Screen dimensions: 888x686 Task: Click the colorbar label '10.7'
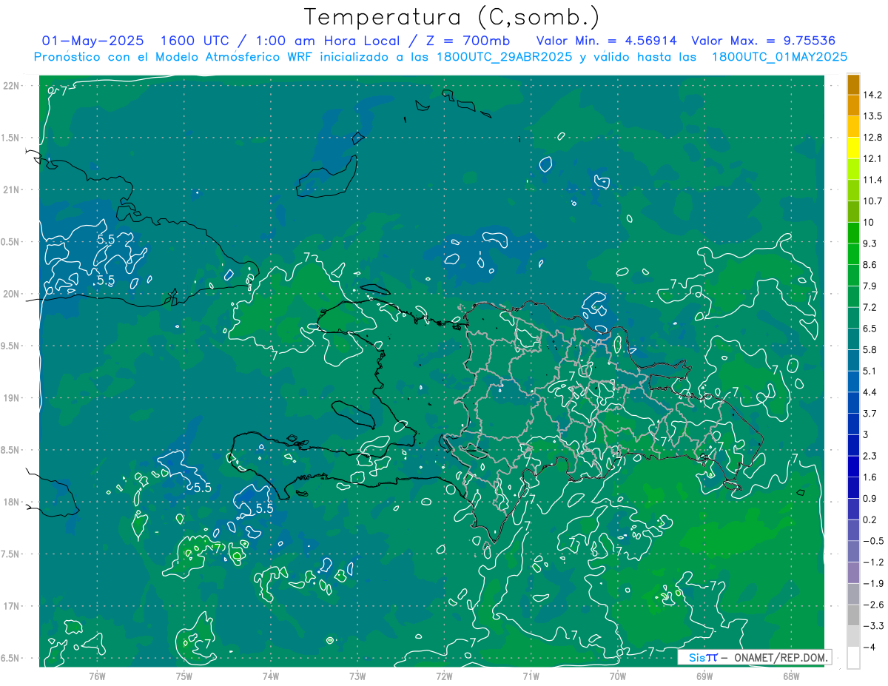(x=872, y=201)
